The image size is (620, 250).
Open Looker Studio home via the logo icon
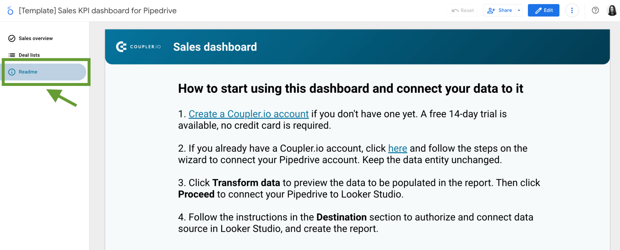point(10,10)
